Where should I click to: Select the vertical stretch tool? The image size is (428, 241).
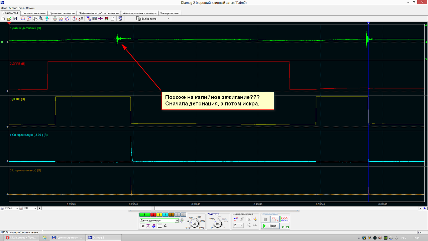[x=29, y=19]
